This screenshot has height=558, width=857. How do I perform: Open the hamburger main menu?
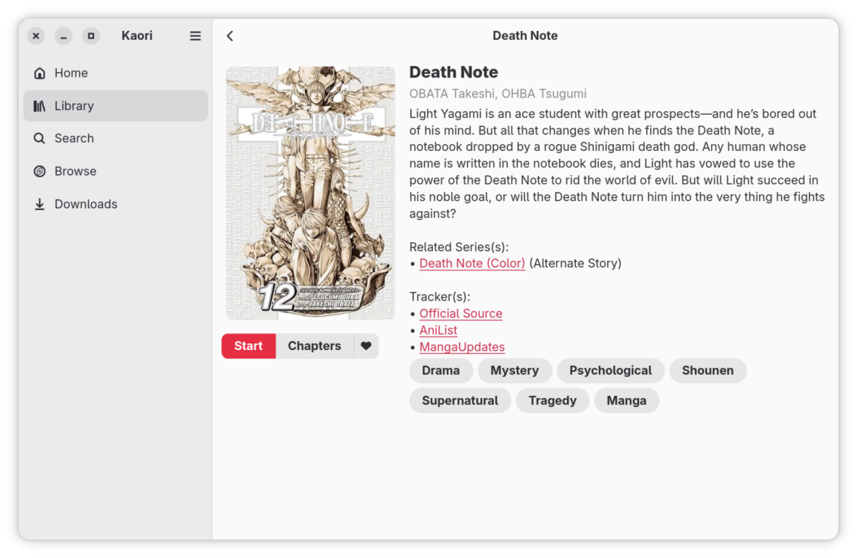point(196,36)
